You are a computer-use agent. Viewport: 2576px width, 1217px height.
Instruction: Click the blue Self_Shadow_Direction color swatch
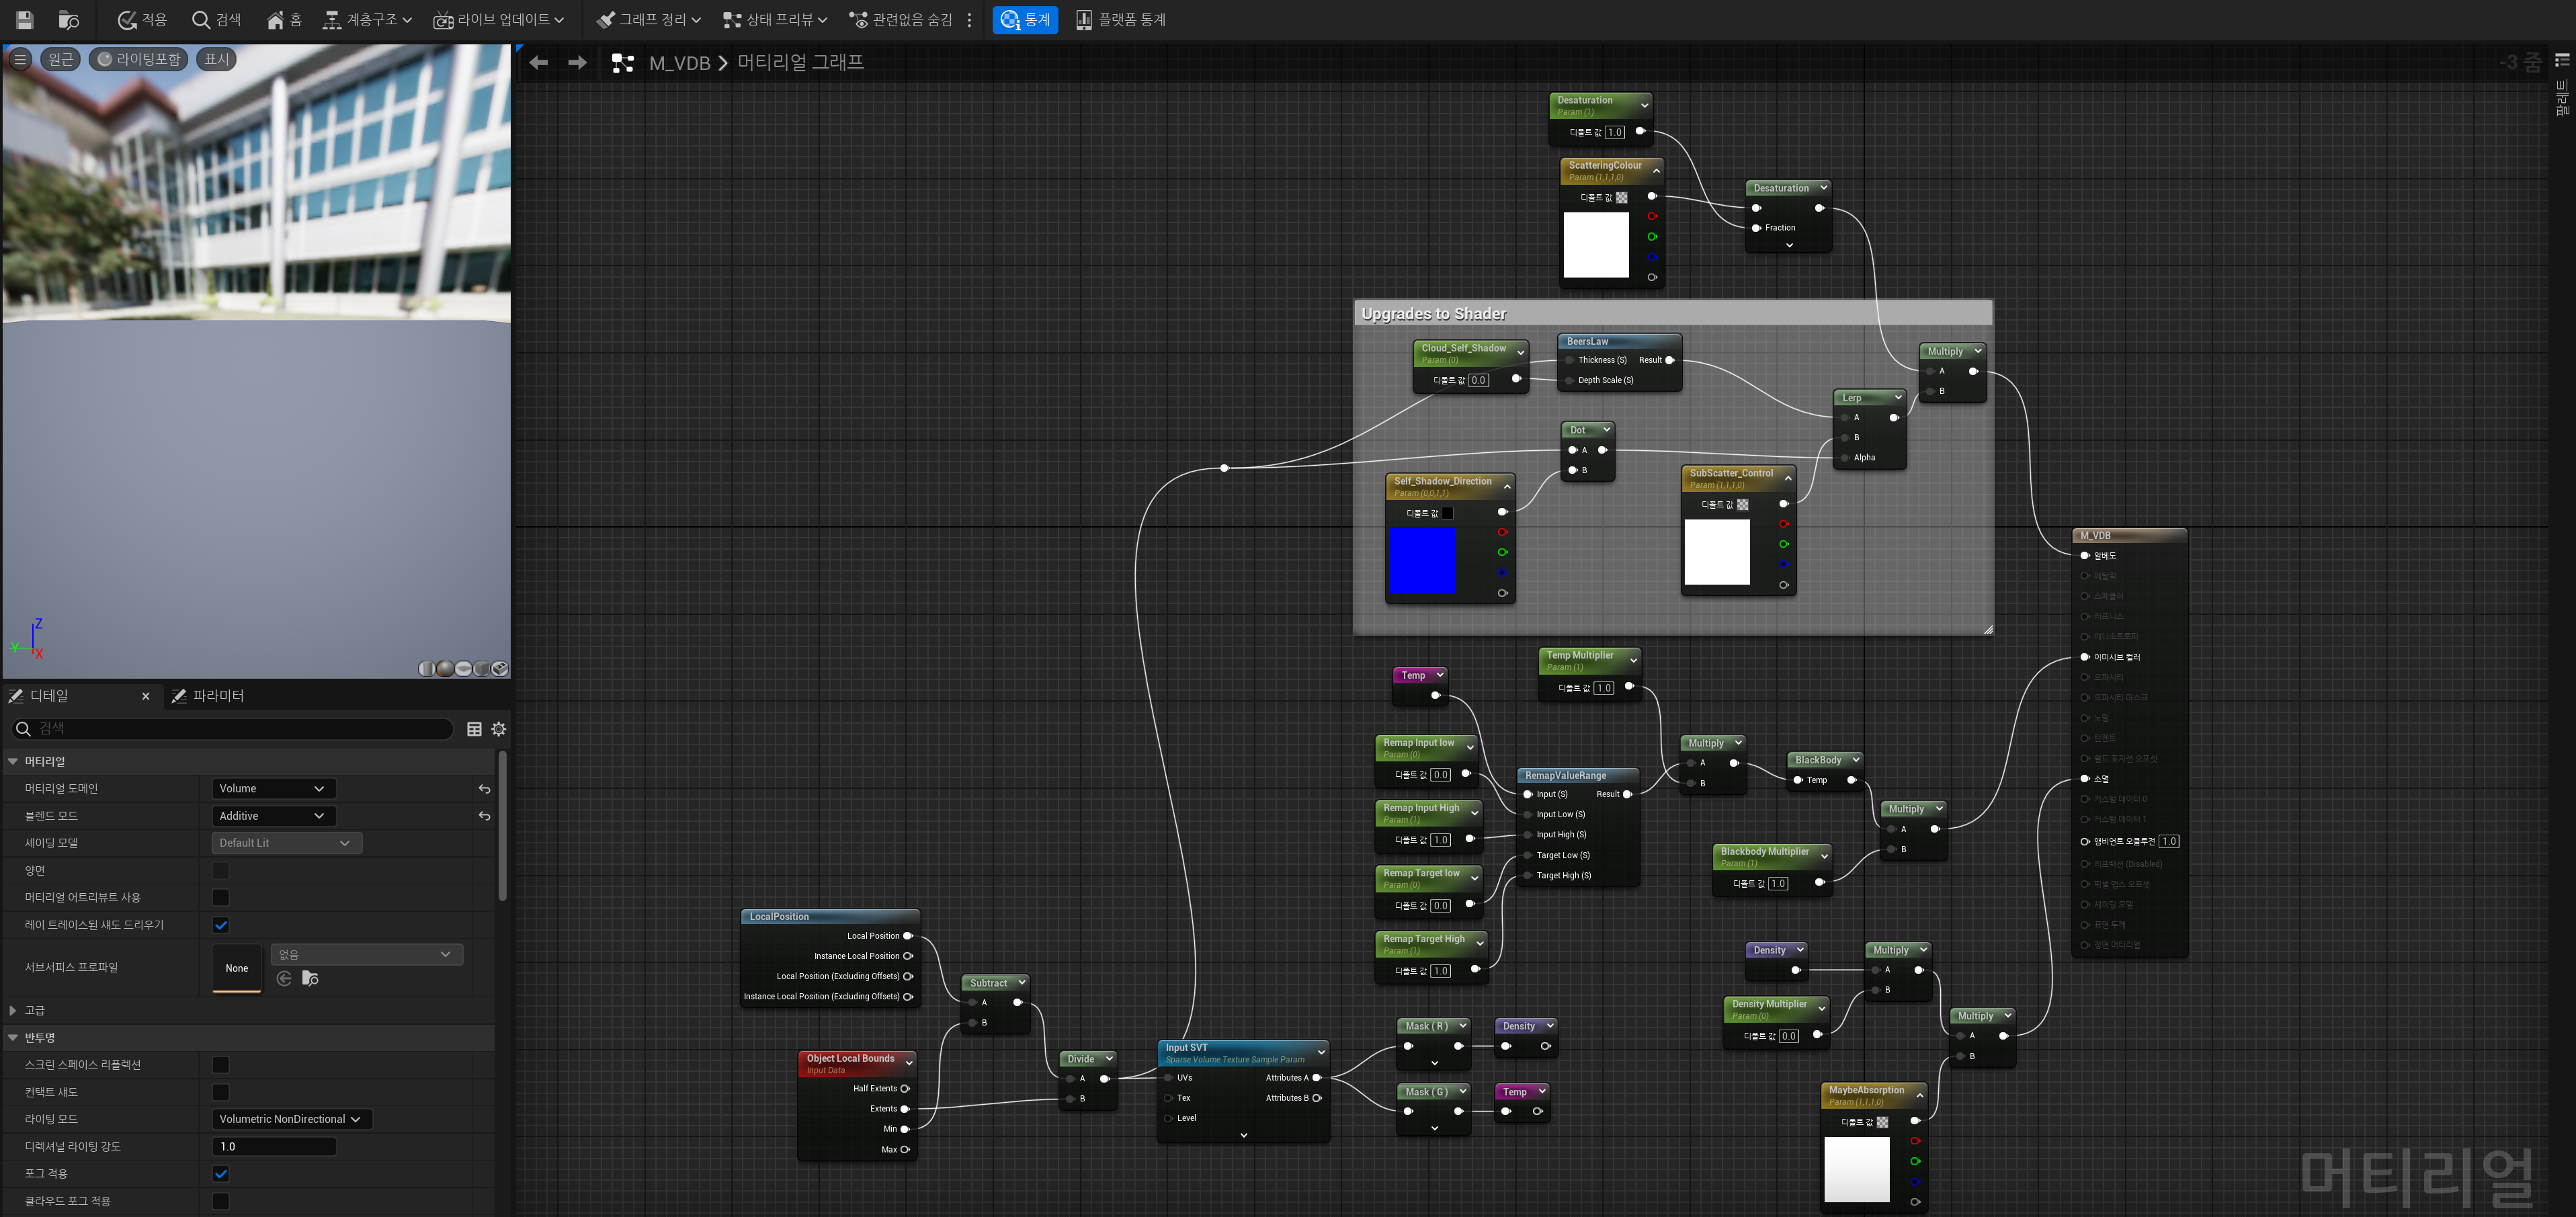(x=1422, y=561)
